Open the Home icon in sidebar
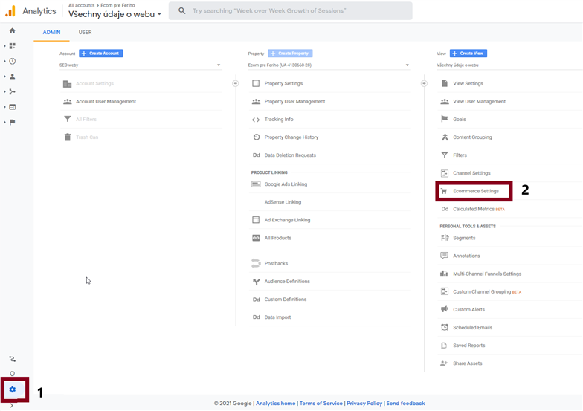 [12, 31]
